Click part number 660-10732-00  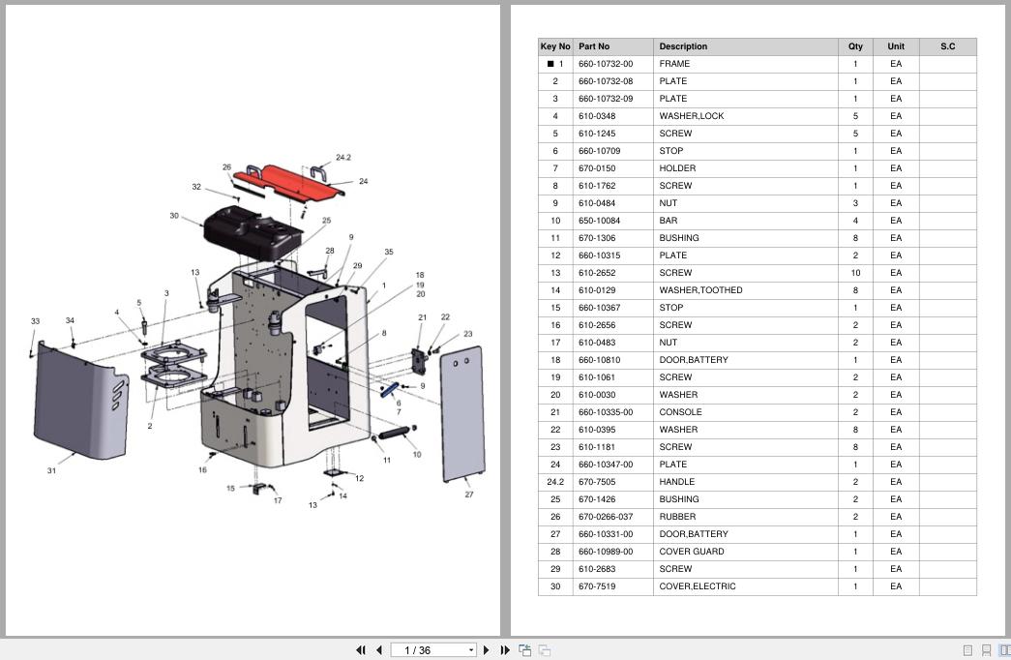(606, 64)
